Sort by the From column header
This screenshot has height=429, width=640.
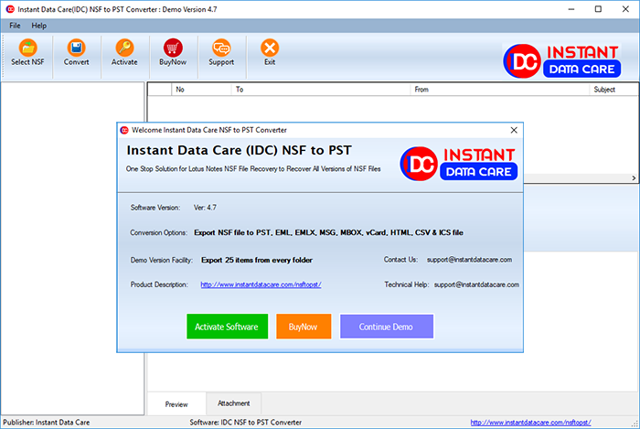pos(421,90)
